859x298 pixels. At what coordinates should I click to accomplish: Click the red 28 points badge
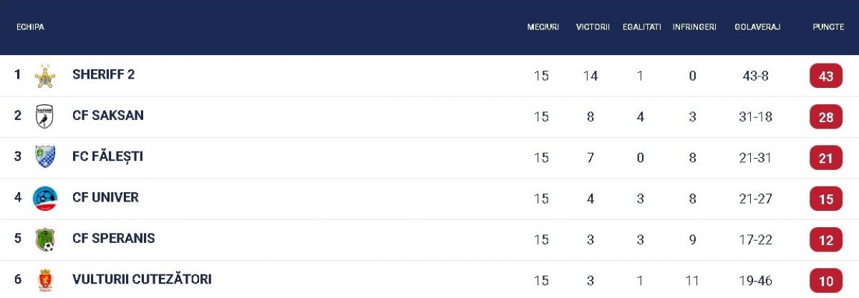pyautogui.click(x=826, y=116)
